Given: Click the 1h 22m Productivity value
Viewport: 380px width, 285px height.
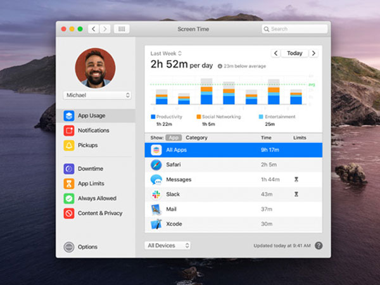Looking at the screenshot, I should click(164, 124).
